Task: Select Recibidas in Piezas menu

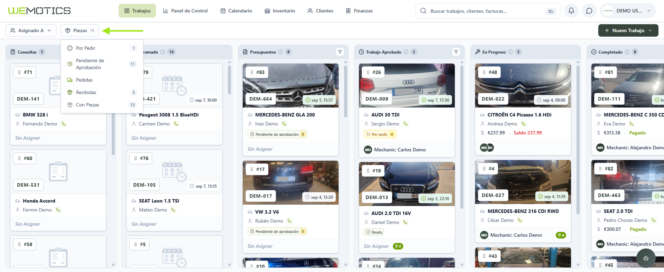Action: coord(102,92)
